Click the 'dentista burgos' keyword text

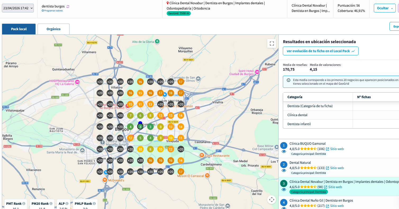(x=53, y=6)
